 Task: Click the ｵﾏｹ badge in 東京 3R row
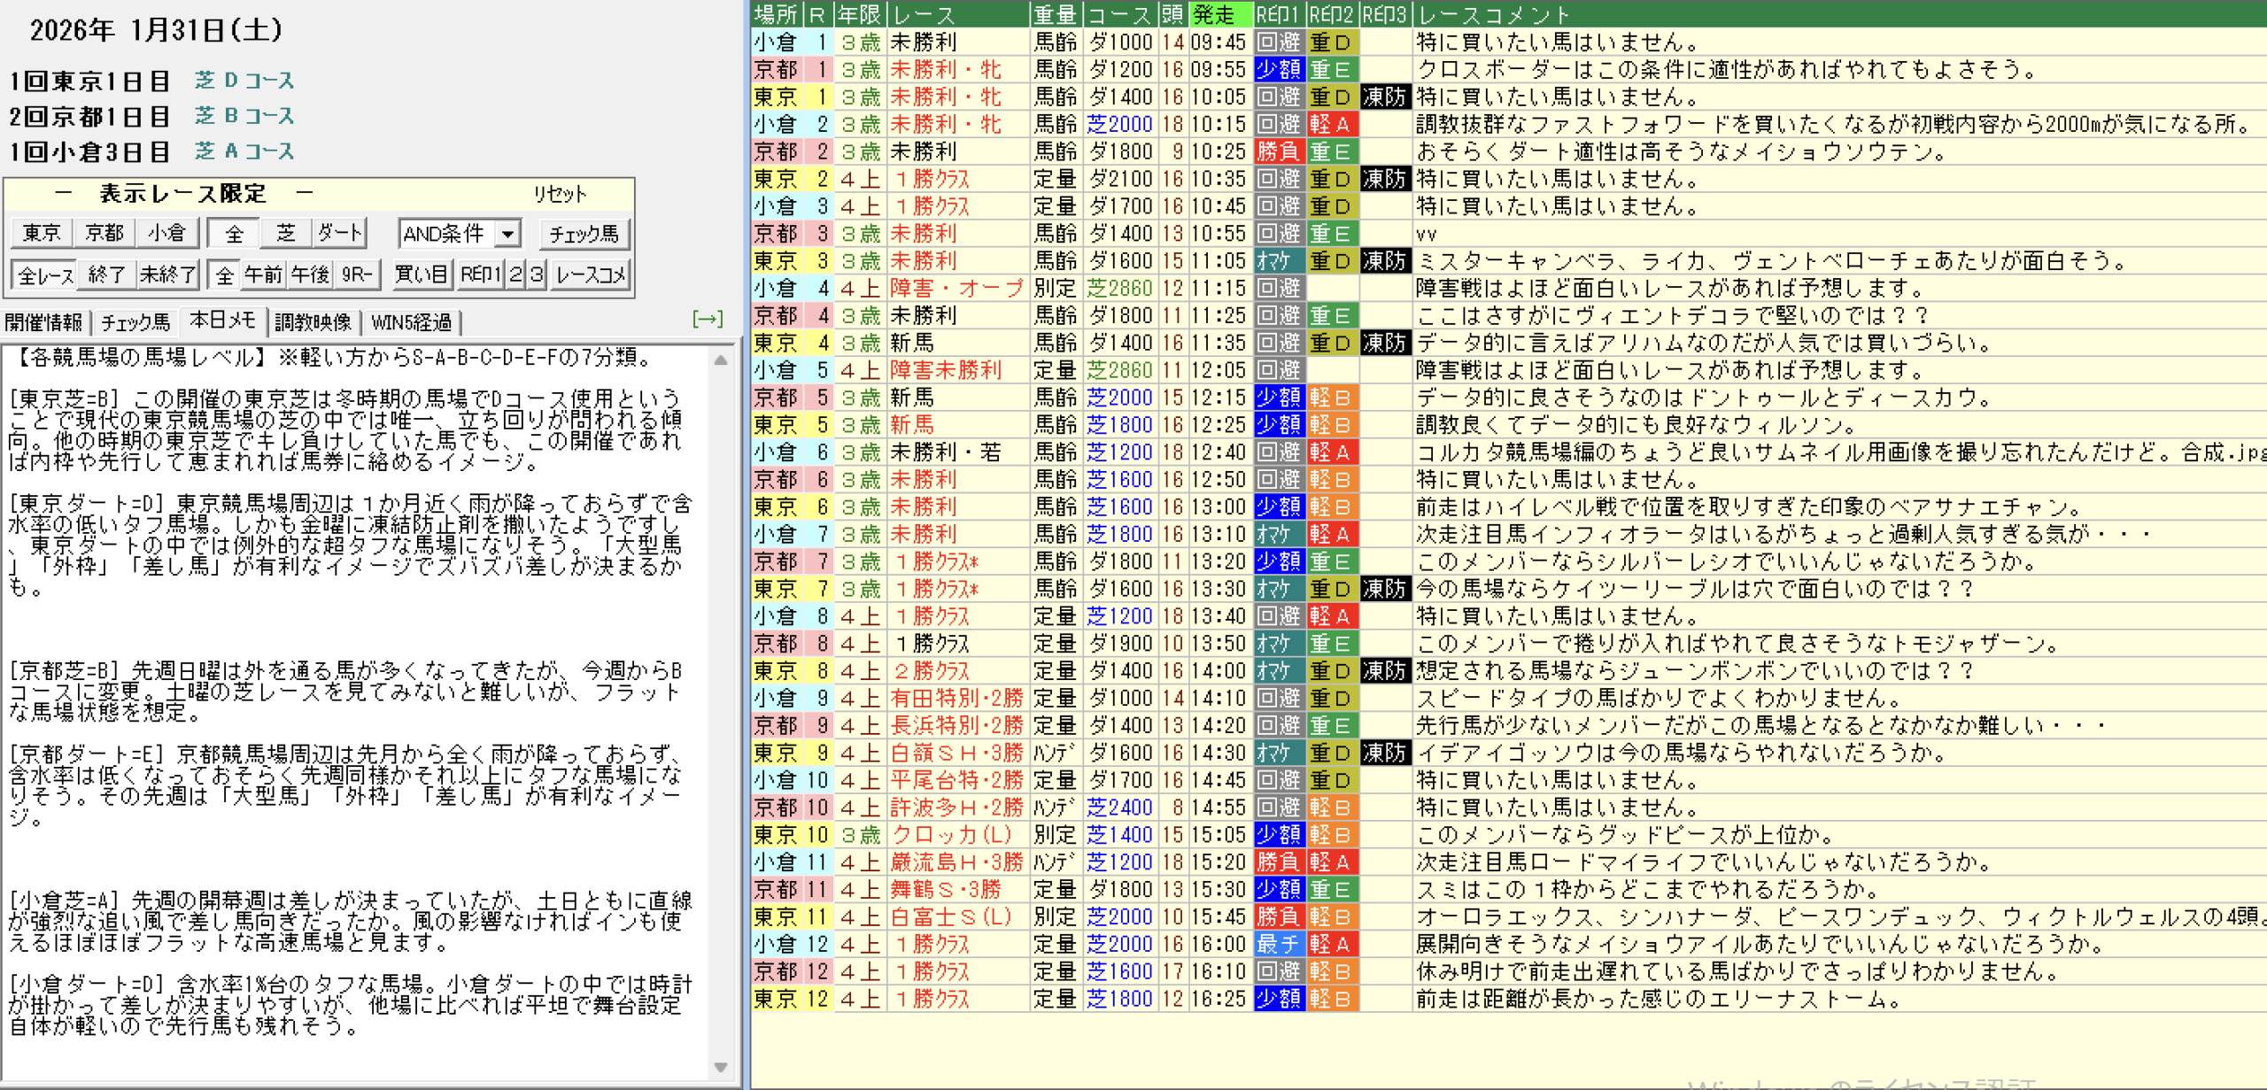[1278, 261]
